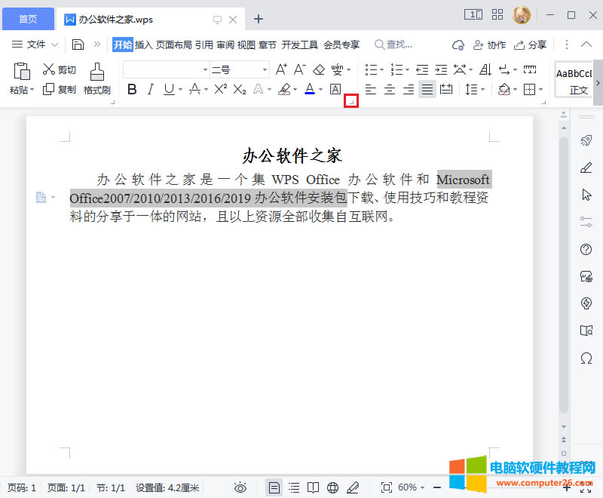Open the font size dropdown showing 二号

coord(264,69)
